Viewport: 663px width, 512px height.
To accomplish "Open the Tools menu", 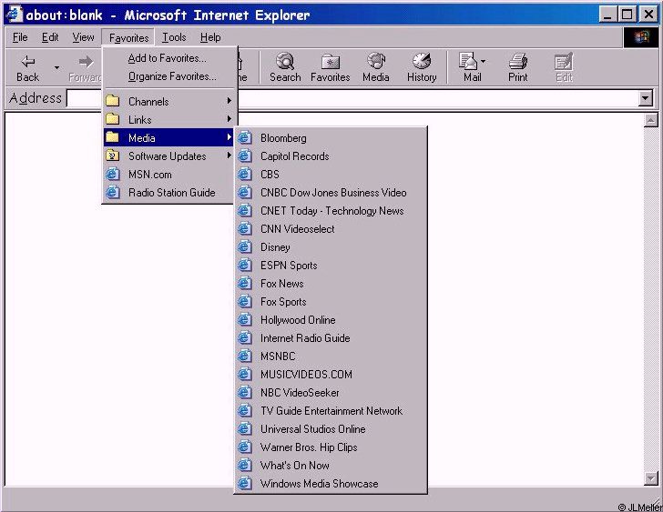I will 174,37.
